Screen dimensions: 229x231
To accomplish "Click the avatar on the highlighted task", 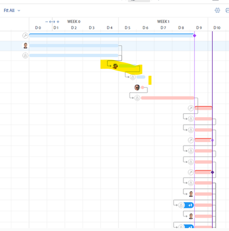I will click(x=115, y=66).
